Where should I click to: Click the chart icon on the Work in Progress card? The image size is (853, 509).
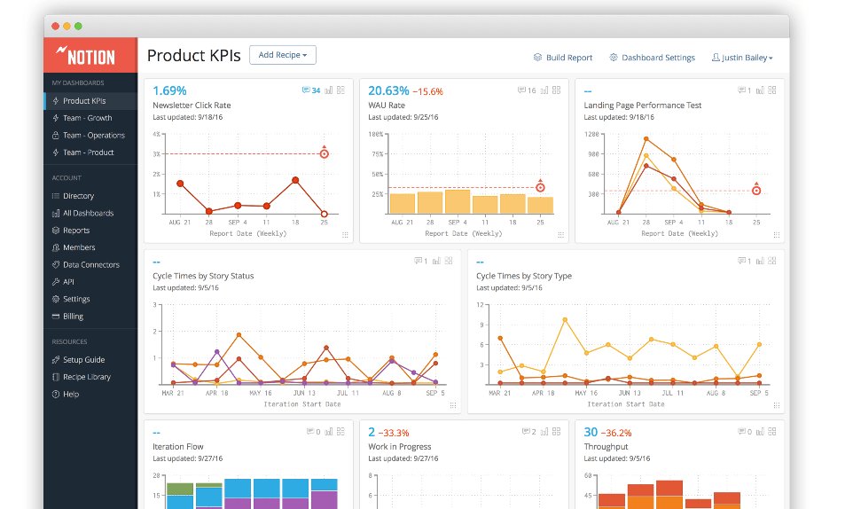(x=544, y=432)
